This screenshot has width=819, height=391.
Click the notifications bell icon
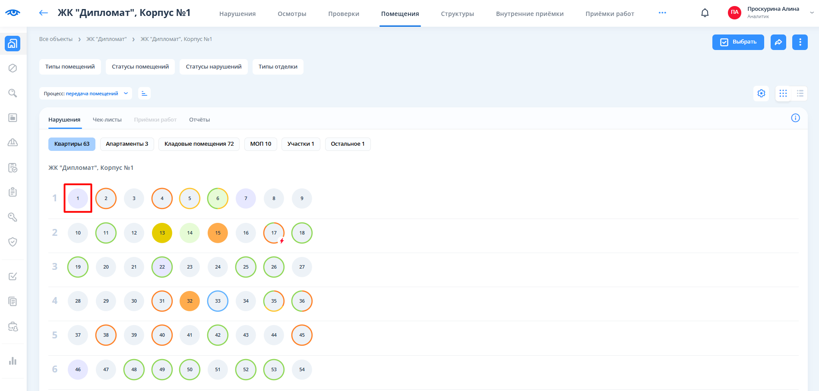click(705, 13)
